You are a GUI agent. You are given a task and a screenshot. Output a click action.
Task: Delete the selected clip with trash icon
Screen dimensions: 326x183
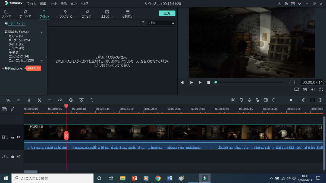tap(29, 100)
